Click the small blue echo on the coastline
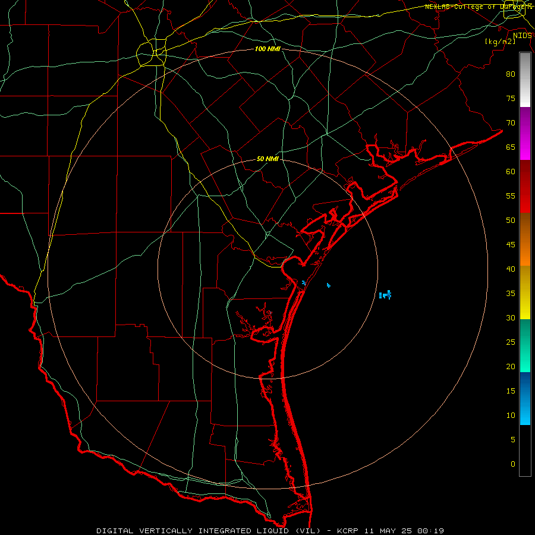Screen dimensions: 535x535 pos(304,283)
